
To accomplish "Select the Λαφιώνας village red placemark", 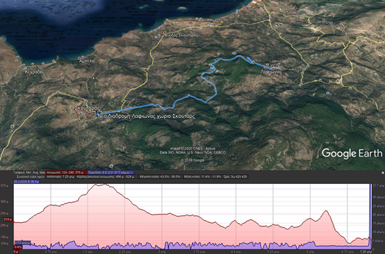I will 272,66.
